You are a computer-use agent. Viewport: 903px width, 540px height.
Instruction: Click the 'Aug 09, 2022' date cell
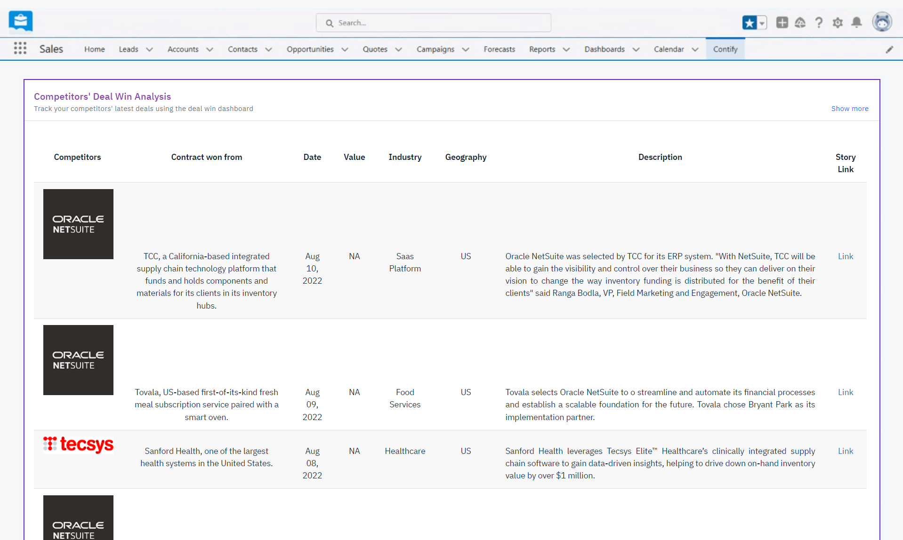tap(312, 405)
